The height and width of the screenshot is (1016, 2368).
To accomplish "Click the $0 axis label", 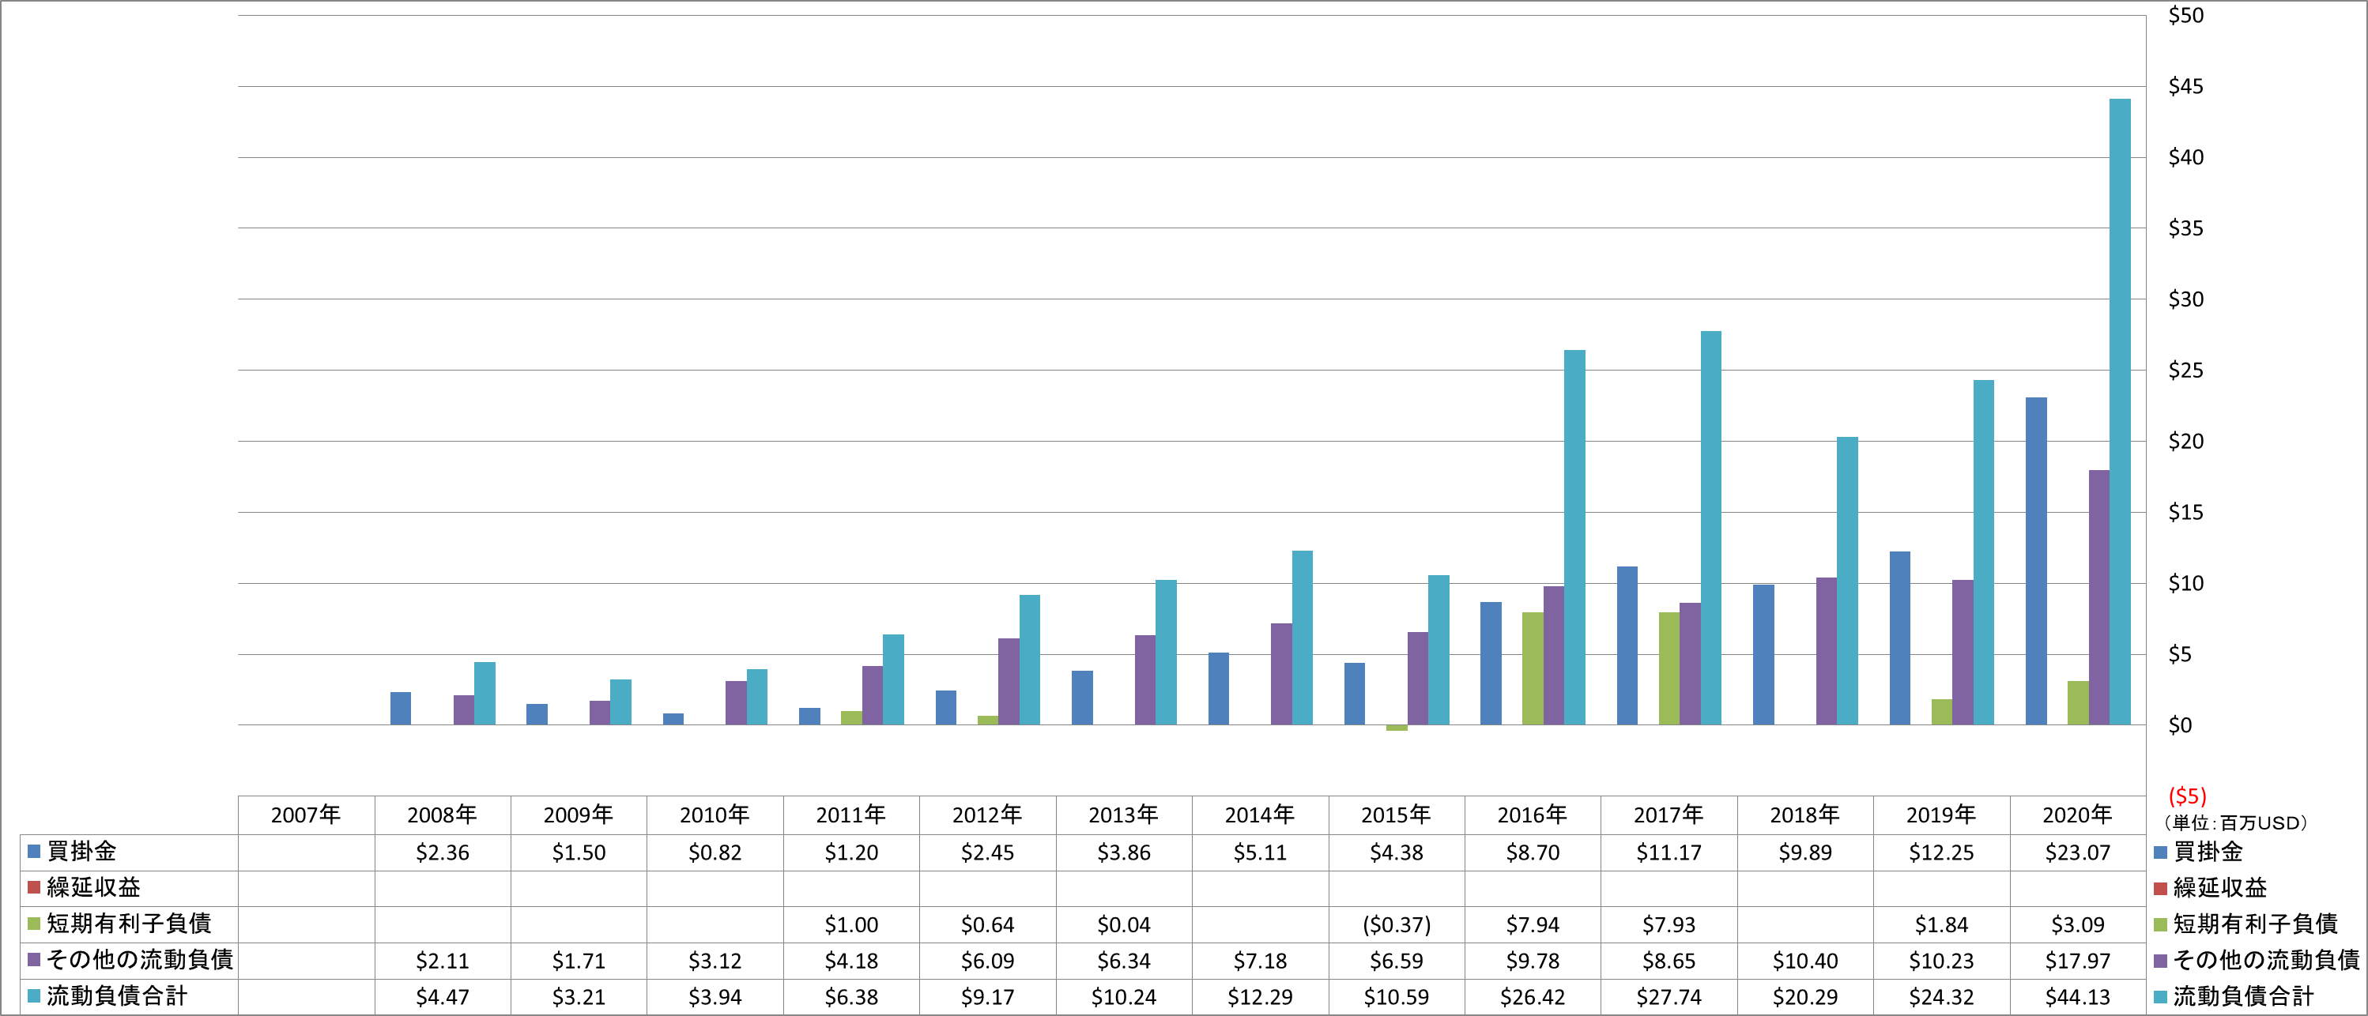I will (x=2181, y=726).
